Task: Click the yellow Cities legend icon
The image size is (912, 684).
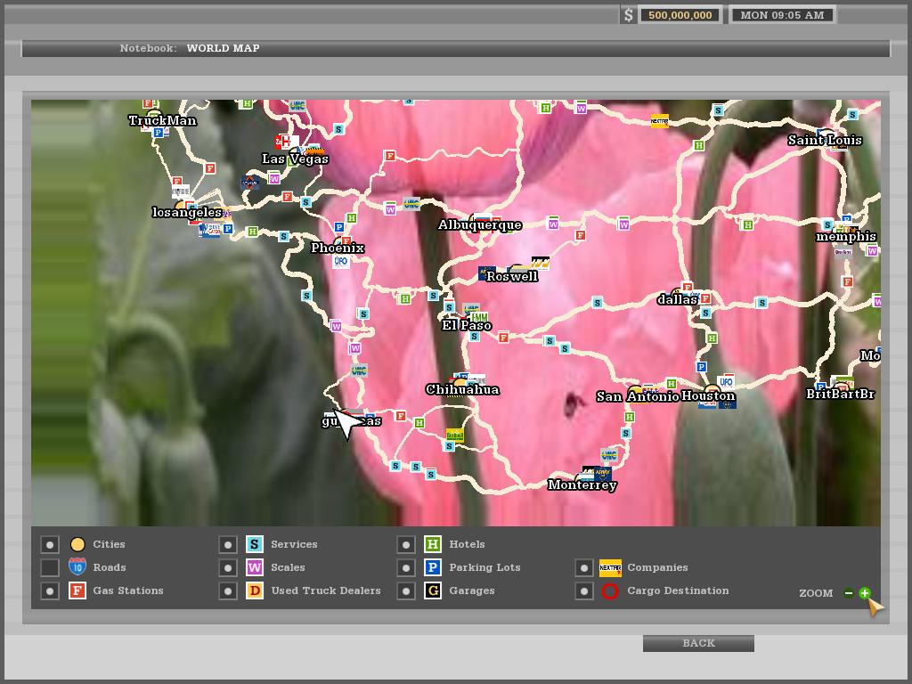Action: (x=77, y=544)
